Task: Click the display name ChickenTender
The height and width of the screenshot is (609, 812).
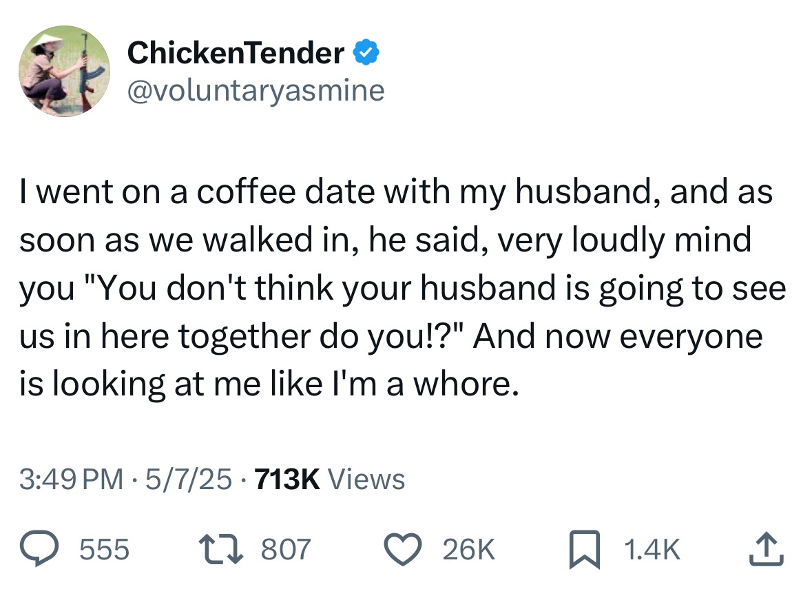Action: pyautogui.click(x=238, y=50)
